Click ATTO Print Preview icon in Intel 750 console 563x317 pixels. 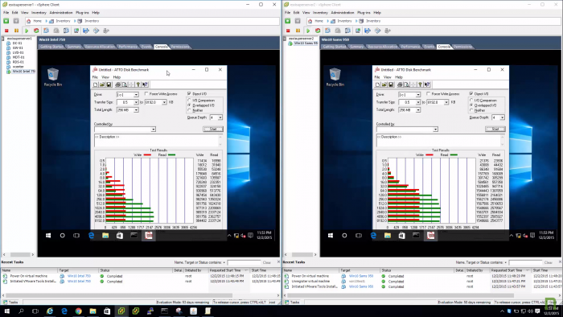tap(125, 84)
